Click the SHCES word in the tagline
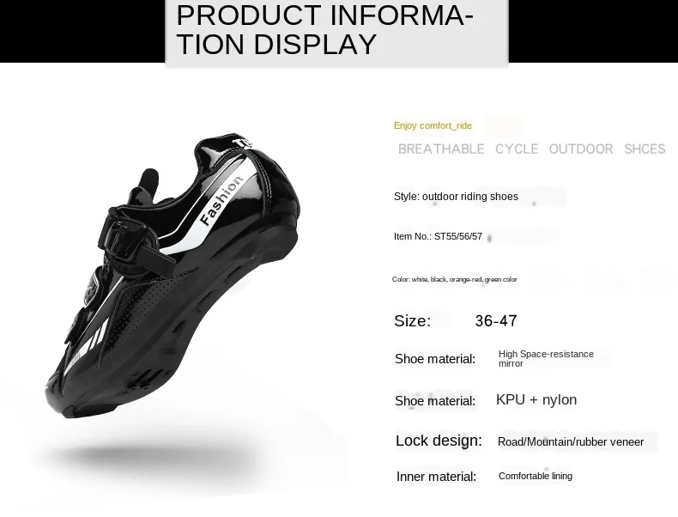678x517 pixels. click(645, 149)
